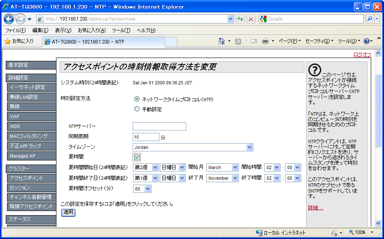
Task: Open the セーフティ(S) toolbar menu
Action: (320, 41)
